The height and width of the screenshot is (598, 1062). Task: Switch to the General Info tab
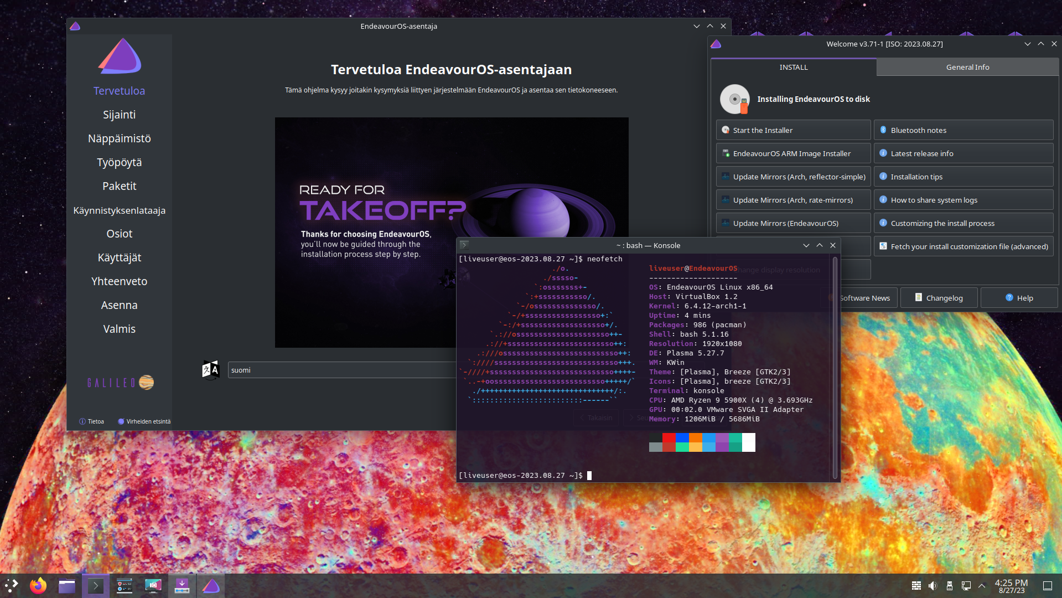[x=967, y=67]
